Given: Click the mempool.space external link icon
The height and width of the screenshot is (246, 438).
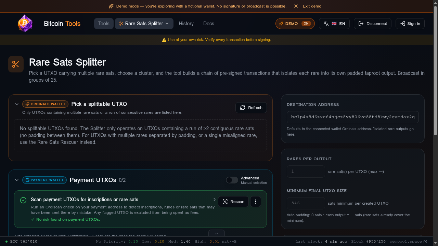Looking at the screenshot, I should click(425, 242).
